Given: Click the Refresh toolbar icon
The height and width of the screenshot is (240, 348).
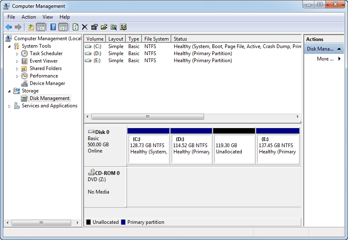Looking at the screenshot, I should [75, 27].
